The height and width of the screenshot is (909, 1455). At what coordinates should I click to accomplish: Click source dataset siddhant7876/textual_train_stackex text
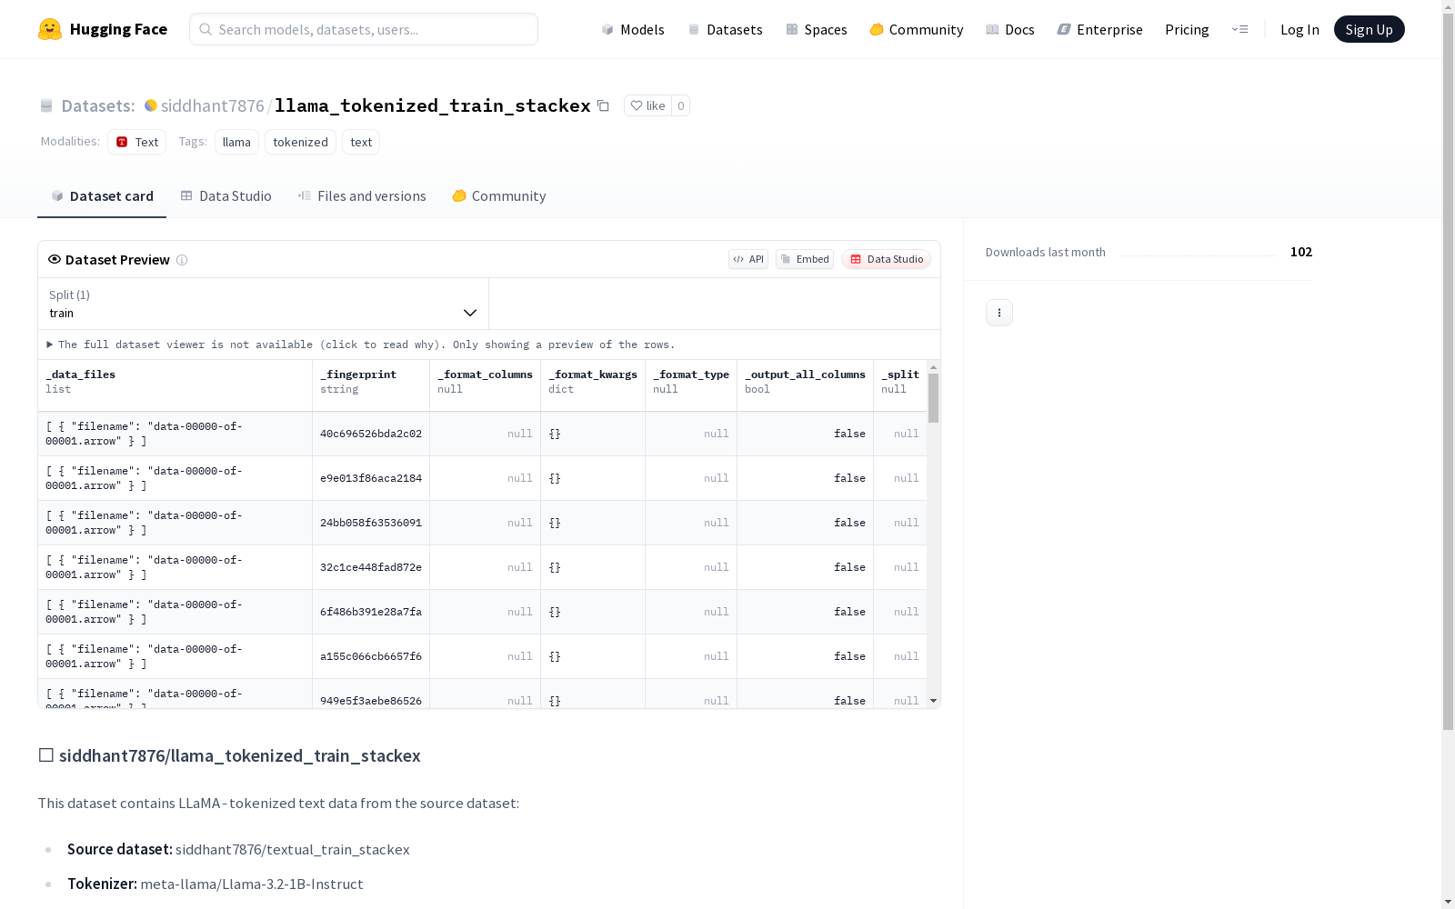pos(293,849)
